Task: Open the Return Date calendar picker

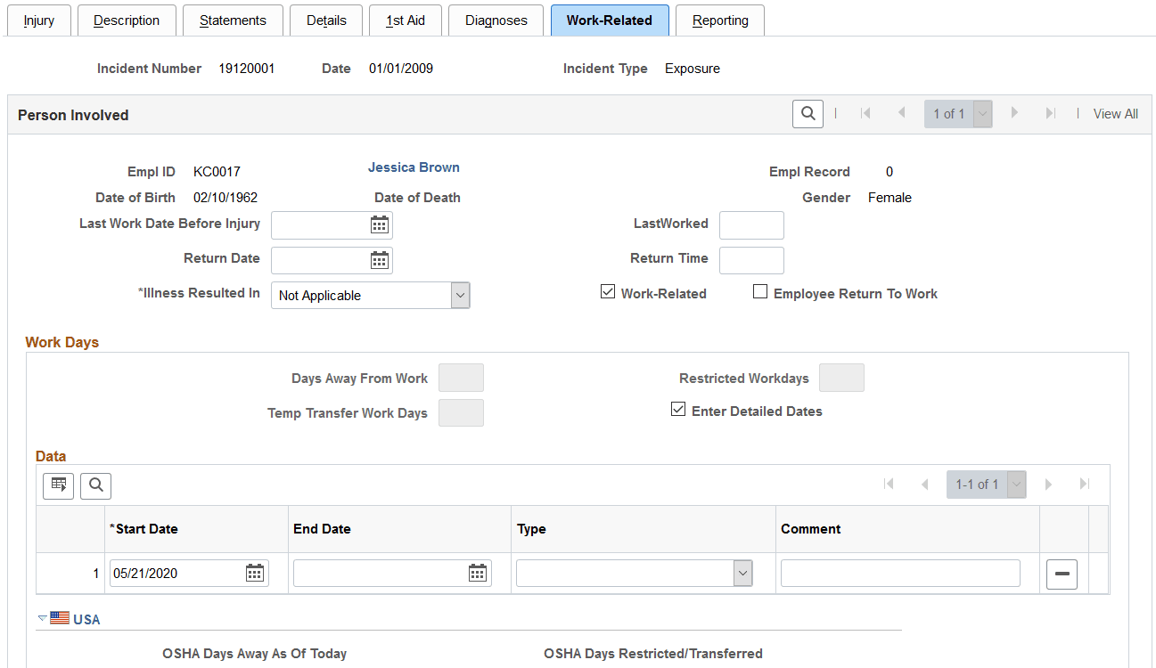Action: point(380,259)
